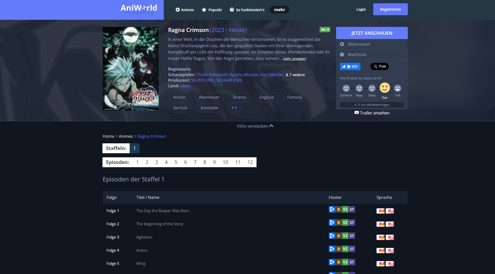Choose the English subtitle flag for Folge 2

[389, 224]
